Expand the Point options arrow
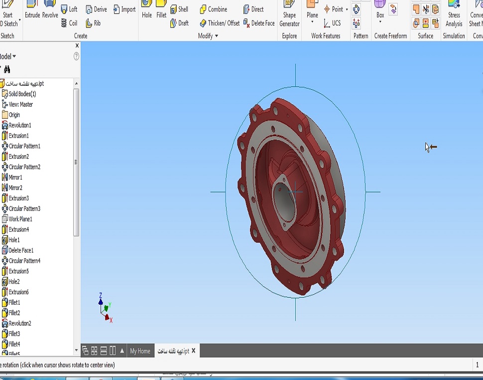Viewport: 483px width, 380px height. click(347, 9)
